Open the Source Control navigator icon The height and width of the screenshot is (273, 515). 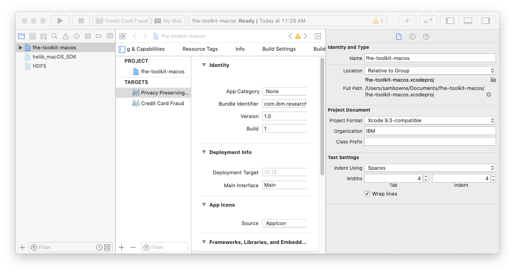[x=32, y=36]
